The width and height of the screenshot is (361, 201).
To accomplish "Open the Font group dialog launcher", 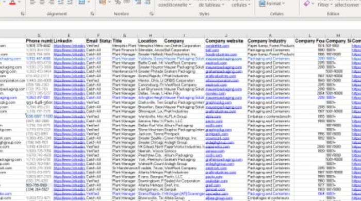I will (23, 14).
